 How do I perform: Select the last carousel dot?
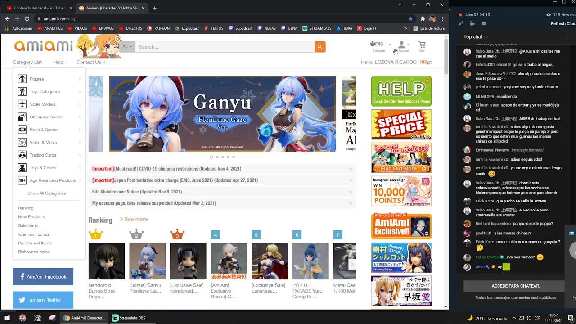pyautogui.click(x=234, y=157)
